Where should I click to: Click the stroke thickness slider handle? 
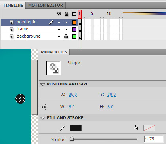72,138
